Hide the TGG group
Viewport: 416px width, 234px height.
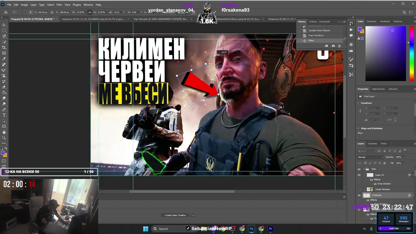tap(359, 169)
